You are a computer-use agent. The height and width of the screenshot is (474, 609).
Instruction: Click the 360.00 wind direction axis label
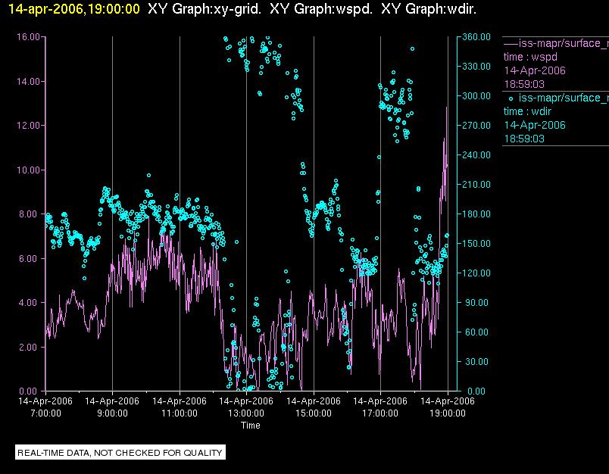pos(476,37)
